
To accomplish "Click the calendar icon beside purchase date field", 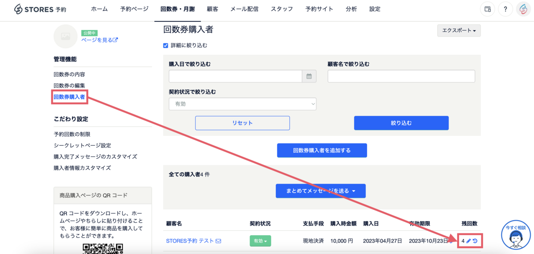I will pos(309,76).
